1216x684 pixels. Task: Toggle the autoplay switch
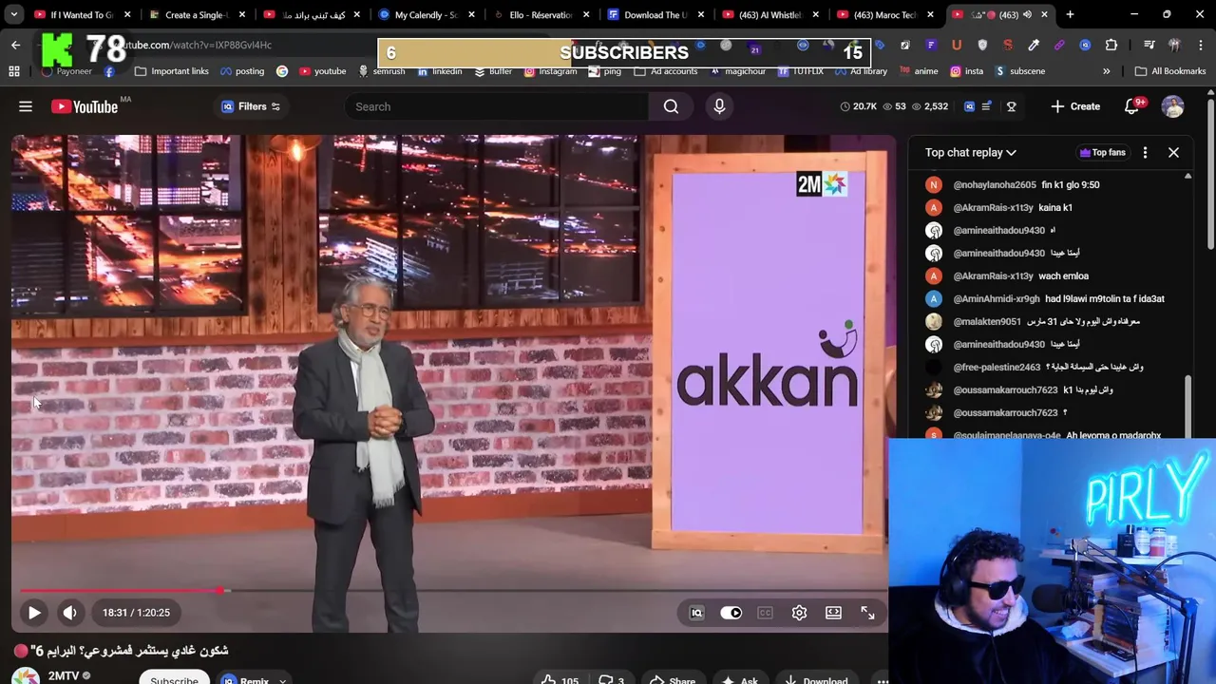click(731, 613)
